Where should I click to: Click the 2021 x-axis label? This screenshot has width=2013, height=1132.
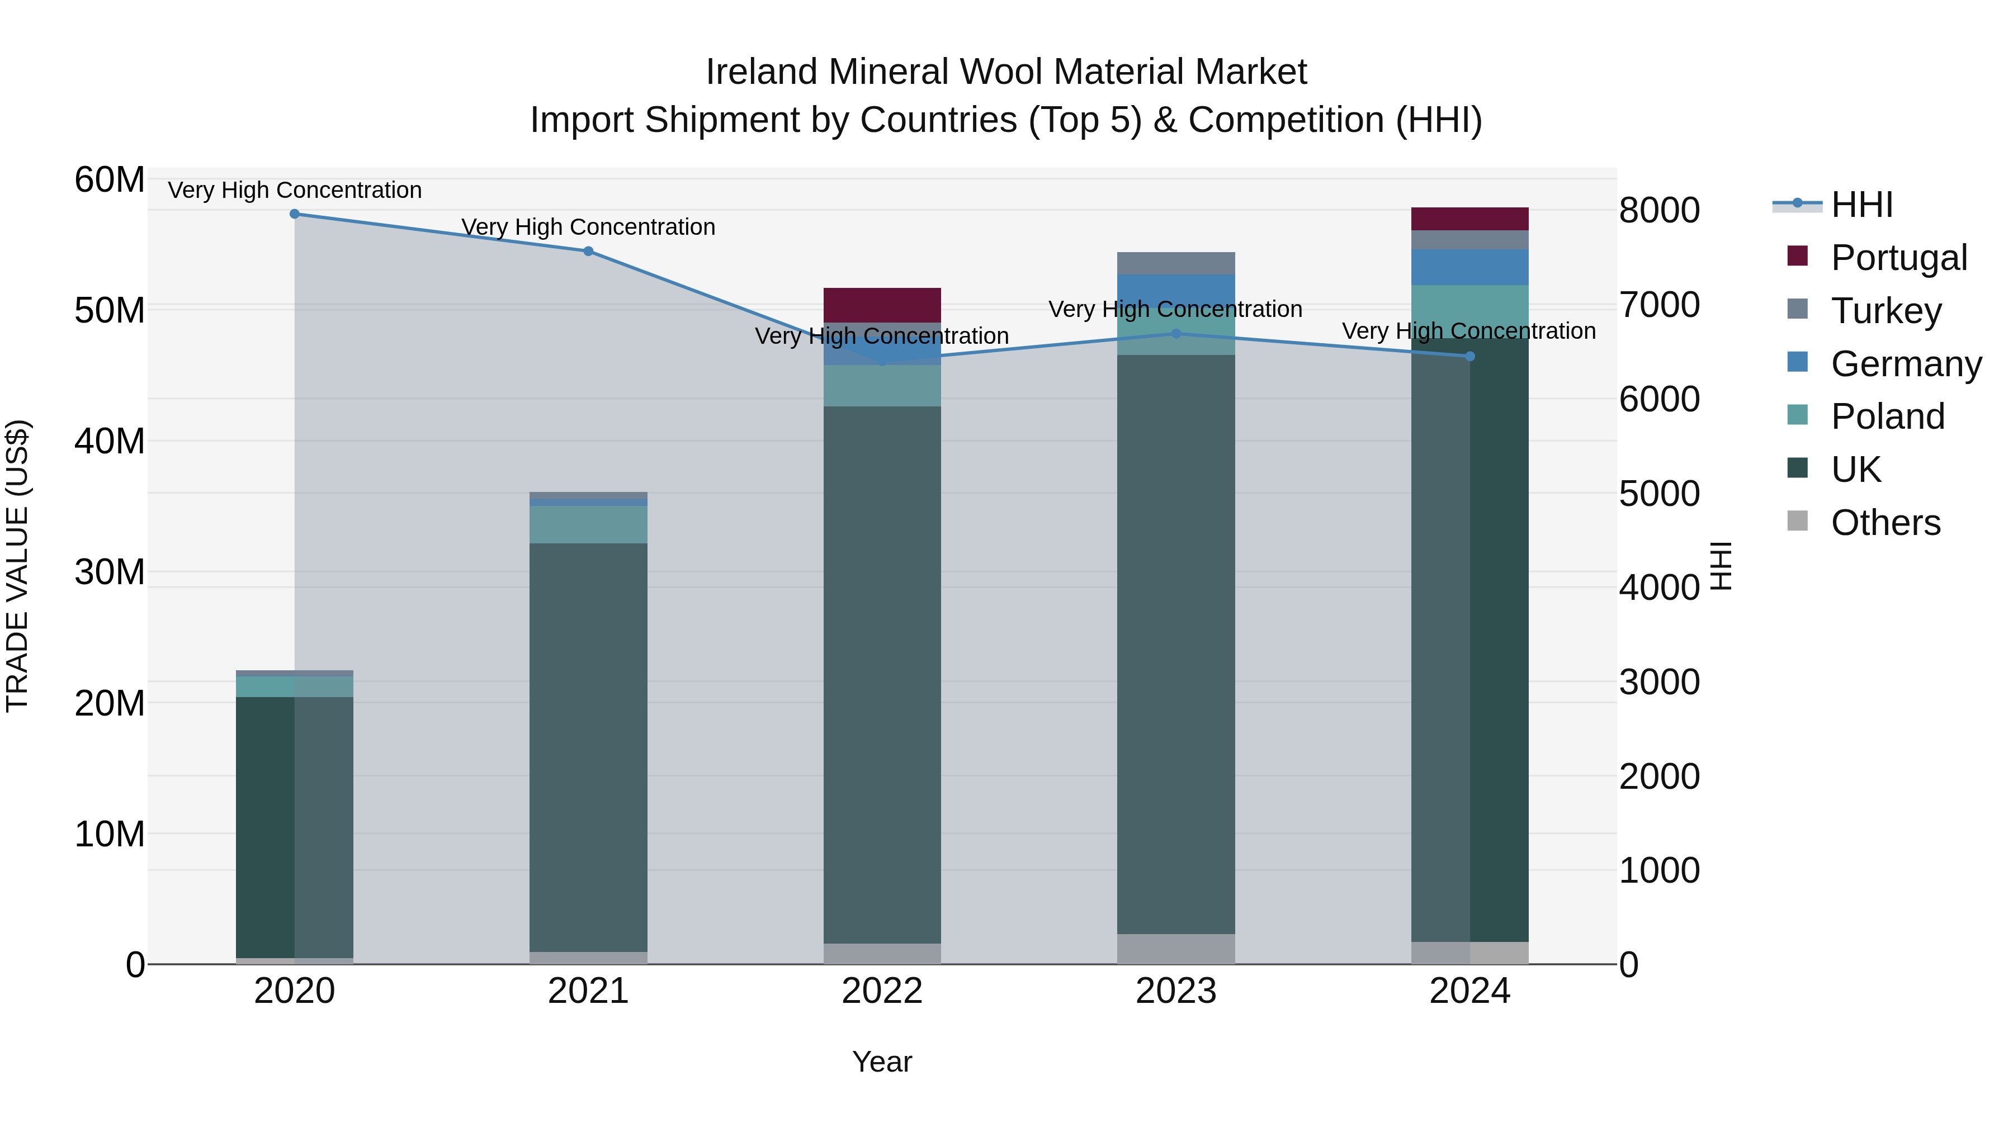(x=588, y=991)
